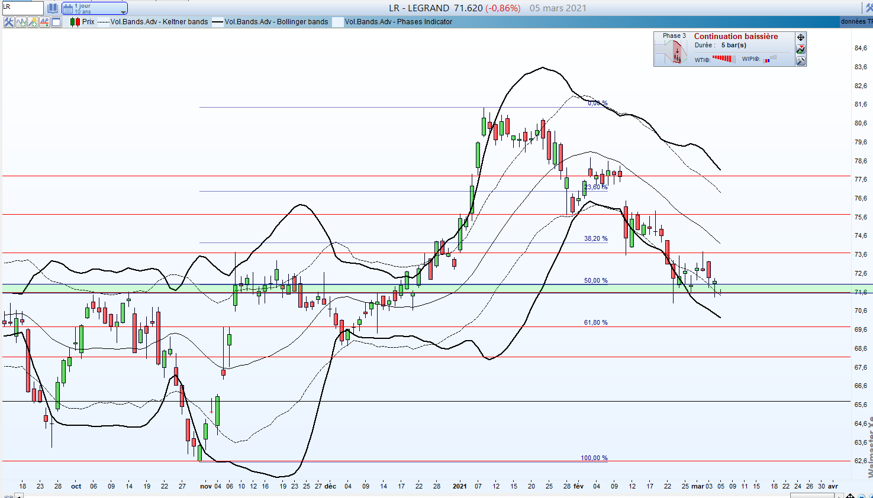
Task: Click the 23,60 % Fibonacci level label
Action: pos(596,187)
